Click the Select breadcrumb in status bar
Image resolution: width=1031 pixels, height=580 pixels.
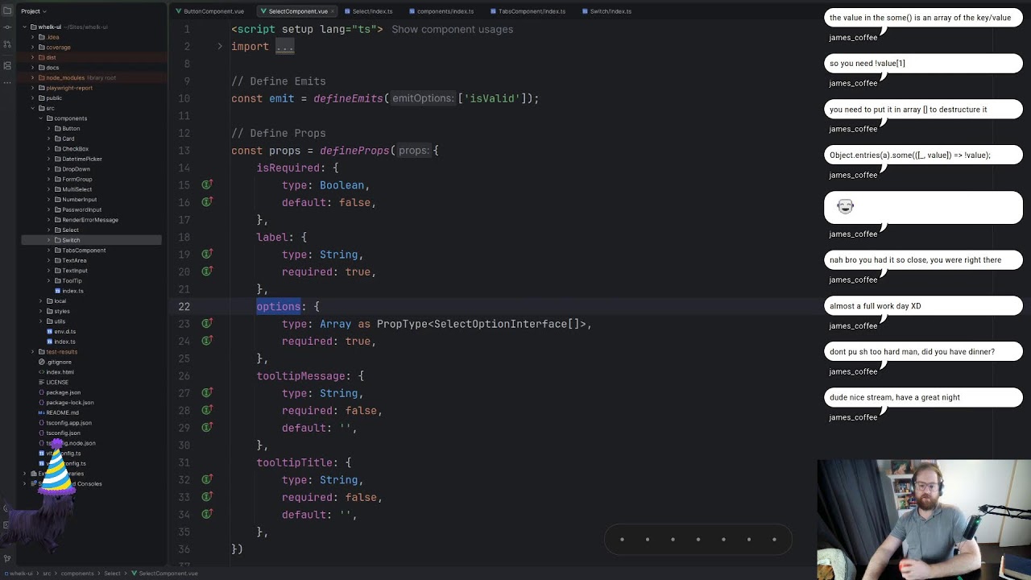pos(112,574)
